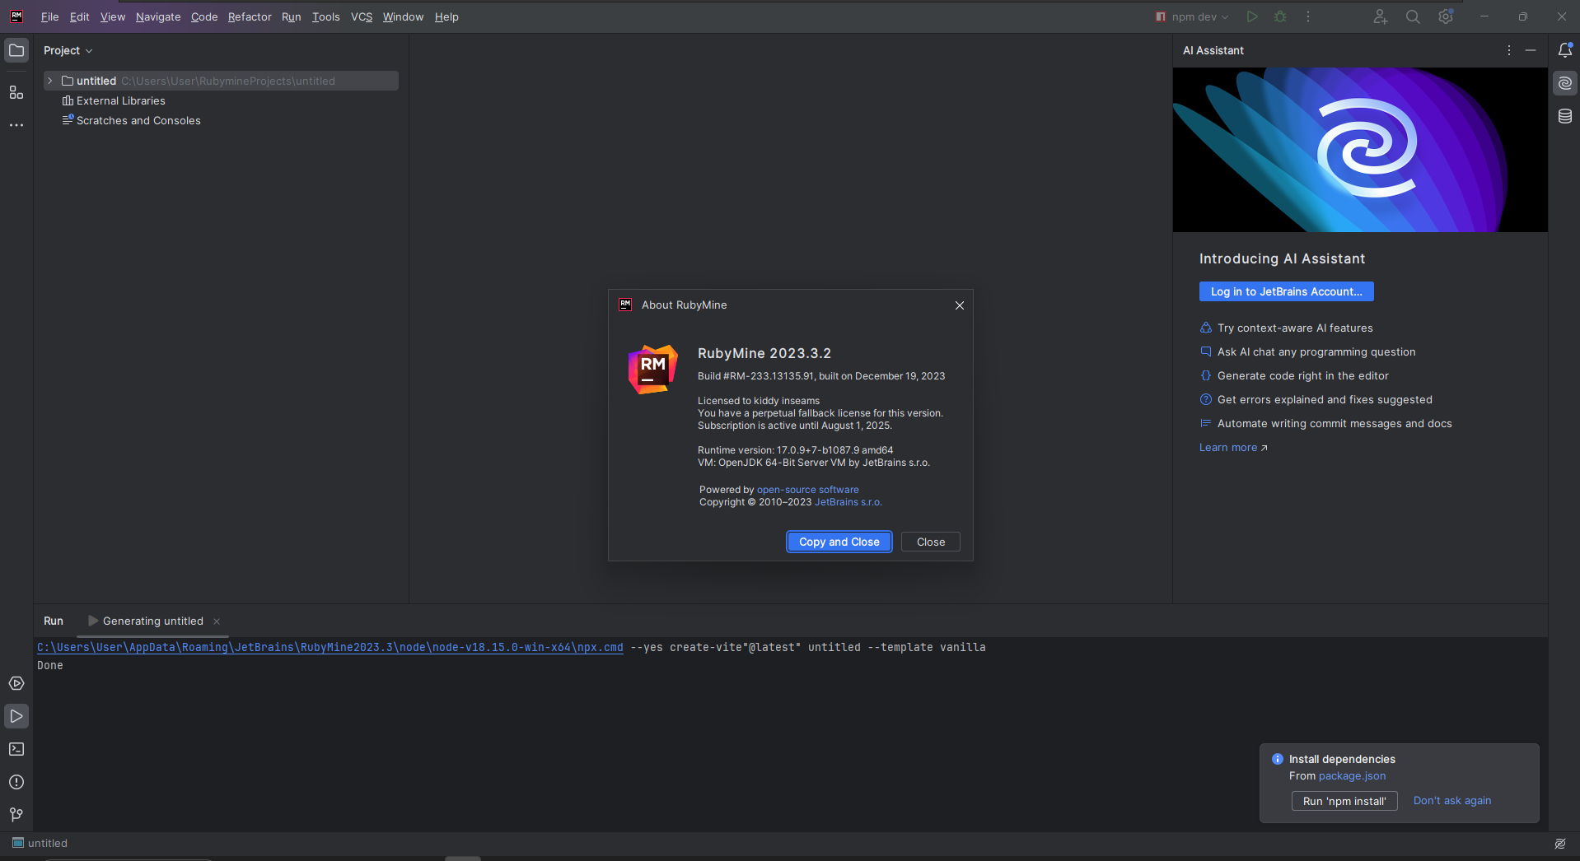The image size is (1580, 861).
Task: Click the RubyMine logo main menu icon
Action: click(16, 16)
